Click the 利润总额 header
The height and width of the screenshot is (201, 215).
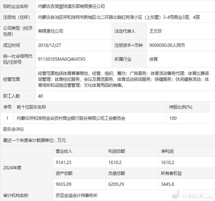pos(117,151)
